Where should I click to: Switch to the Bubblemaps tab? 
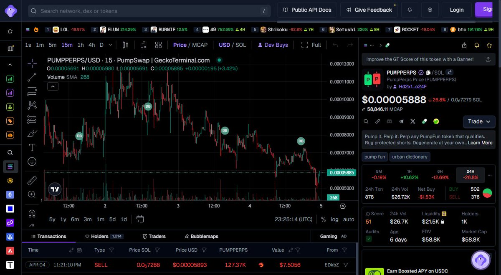click(x=201, y=236)
